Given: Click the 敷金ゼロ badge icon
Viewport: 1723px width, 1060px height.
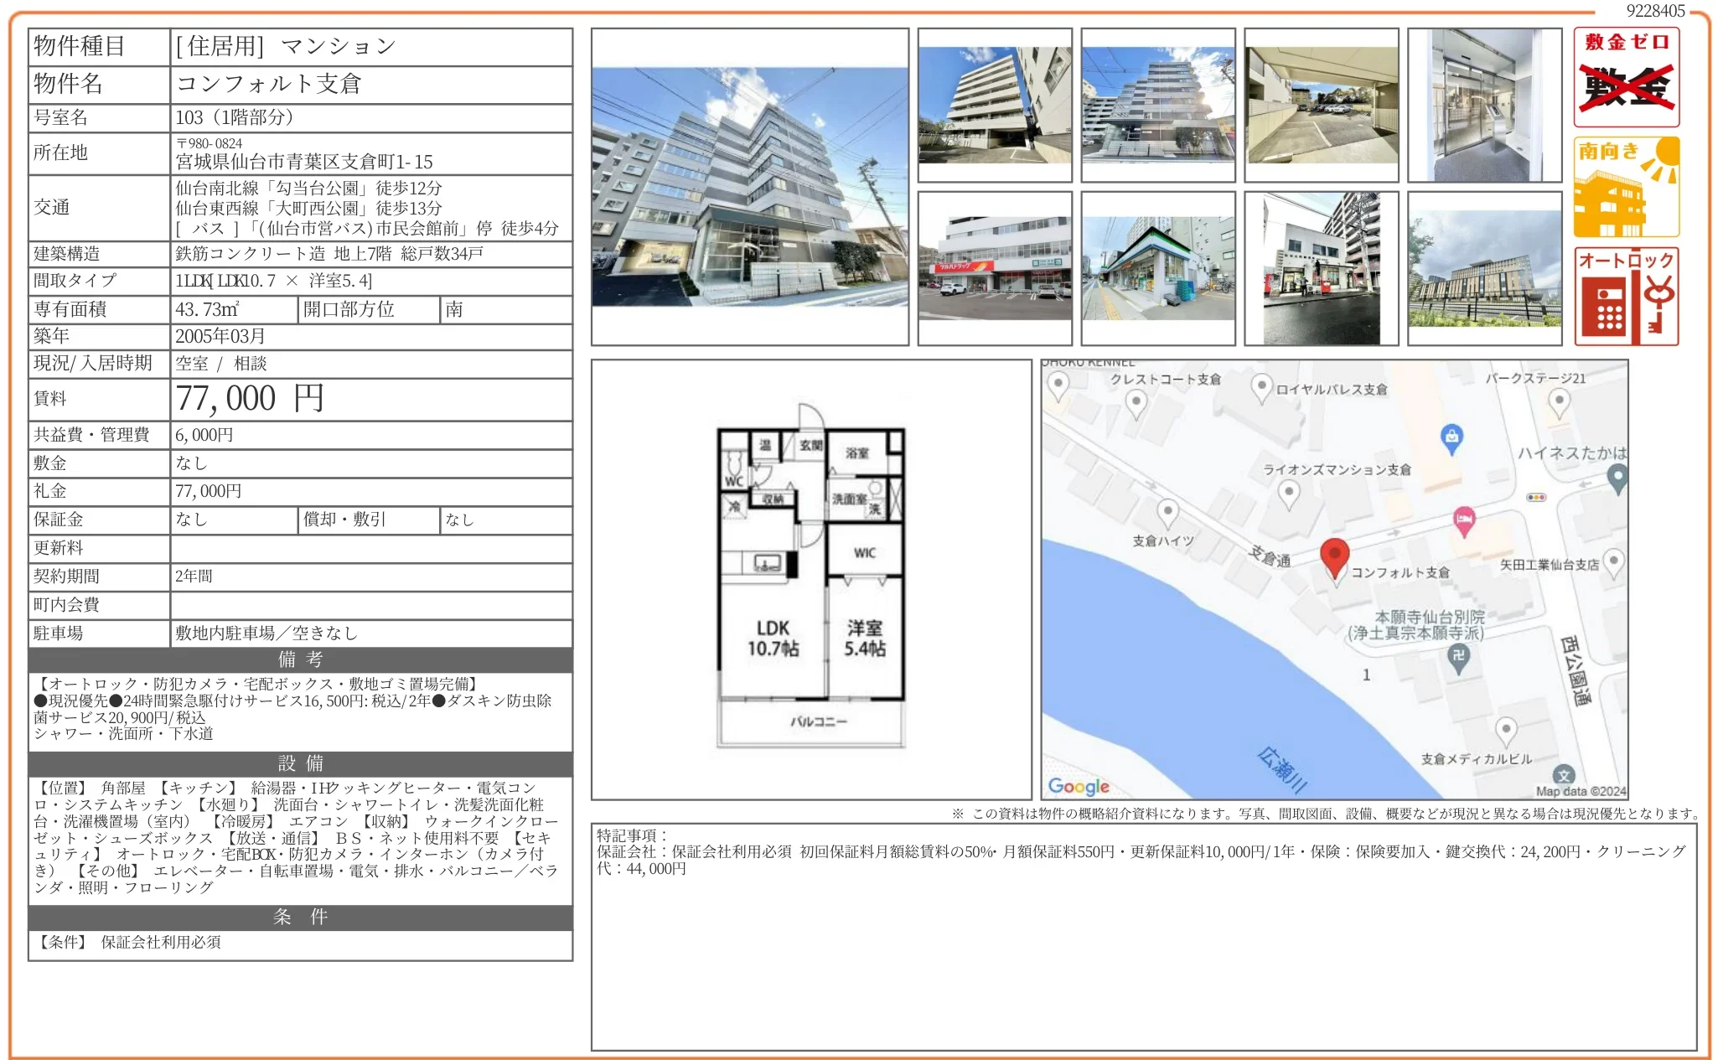Looking at the screenshot, I should [x=1626, y=77].
